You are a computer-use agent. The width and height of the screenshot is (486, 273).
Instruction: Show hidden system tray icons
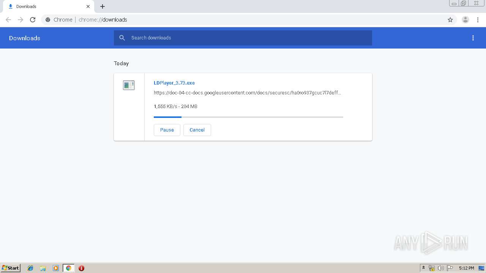pos(424,268)
